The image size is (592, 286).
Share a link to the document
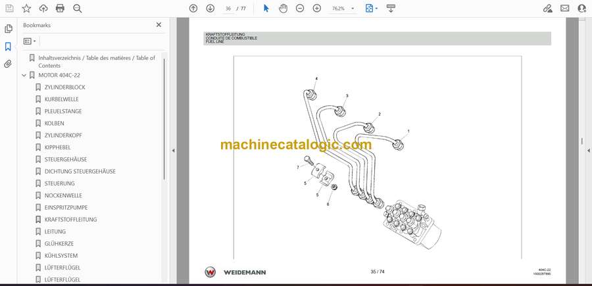click(x=547, y=9)
